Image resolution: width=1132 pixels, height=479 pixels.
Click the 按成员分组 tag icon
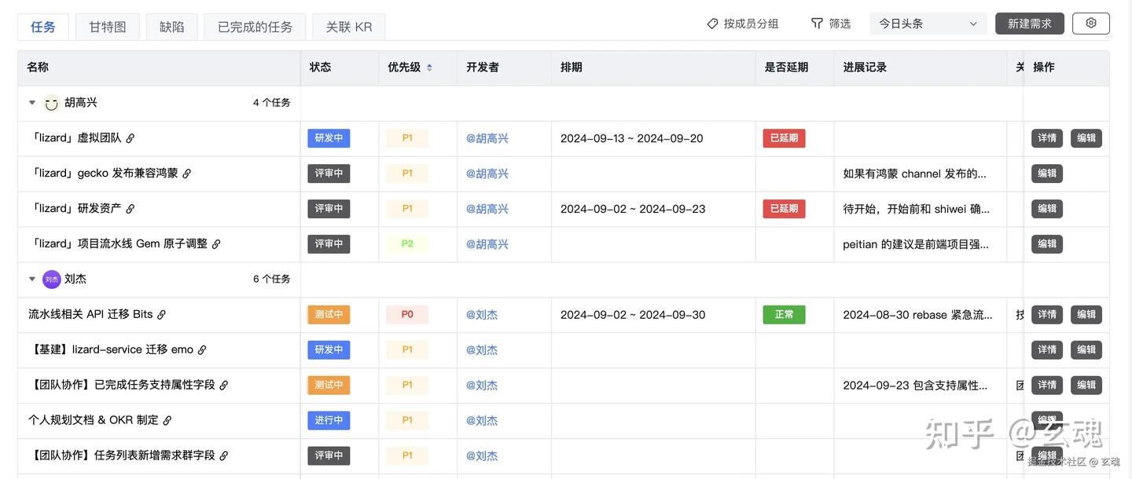[712, 23]
